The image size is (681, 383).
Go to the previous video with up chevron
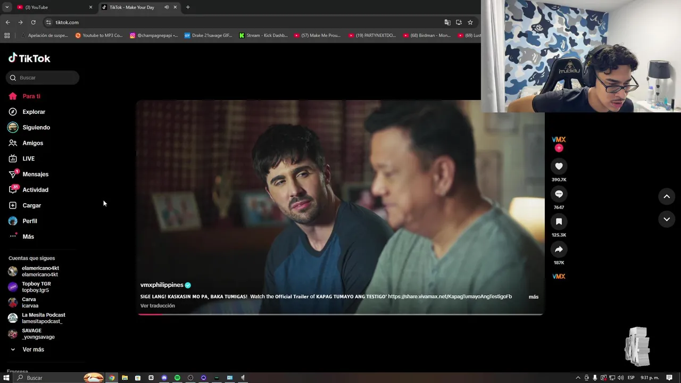(x=667, y=196)
